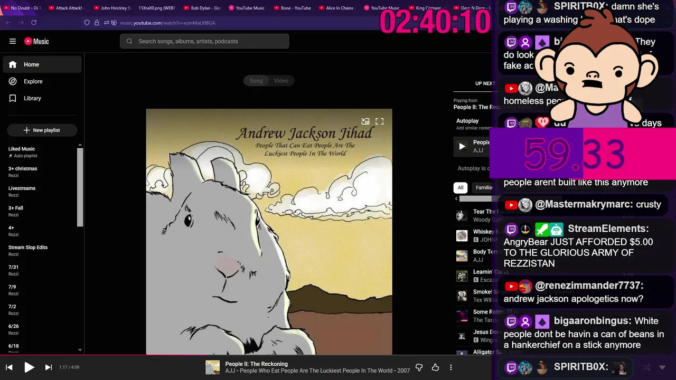This screenshot has height=380, width=676.
Task: Skip to the next track
Action: (48, 367)
